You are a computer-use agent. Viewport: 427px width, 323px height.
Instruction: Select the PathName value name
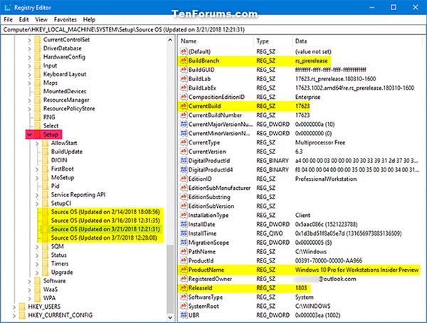[x=202, y=252]
